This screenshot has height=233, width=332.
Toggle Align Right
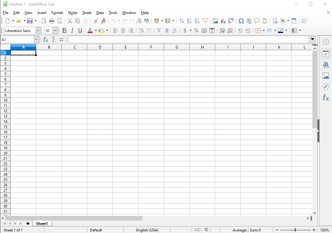click(x=131, y=30)
